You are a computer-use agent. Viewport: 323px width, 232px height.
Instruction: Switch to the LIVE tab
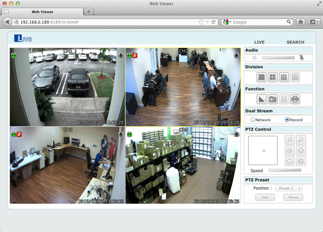(x=259, y=42)
